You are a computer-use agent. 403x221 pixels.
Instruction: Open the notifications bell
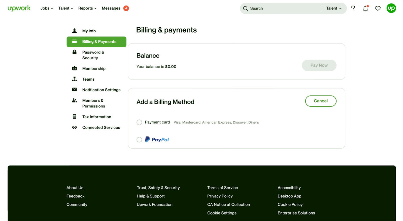tap(365, 9)
